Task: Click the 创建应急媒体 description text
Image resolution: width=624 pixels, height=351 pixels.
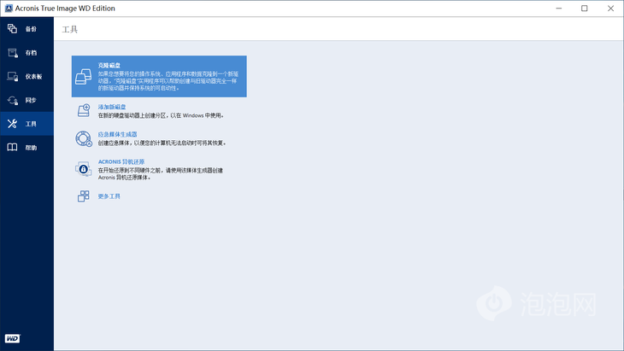Action: coord(162,143)
